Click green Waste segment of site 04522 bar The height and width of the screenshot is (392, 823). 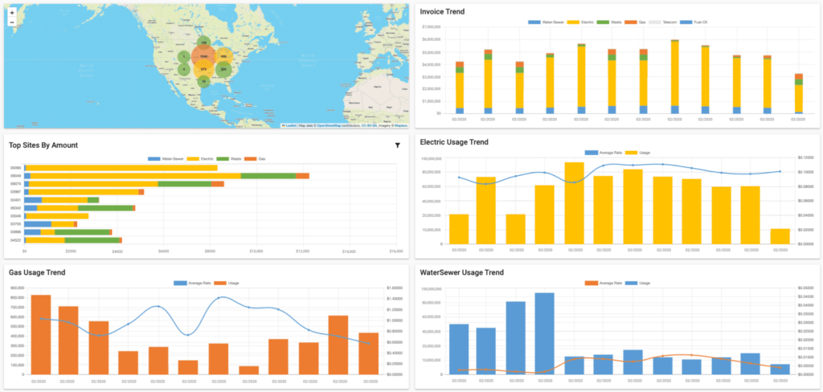[x=92, y=240]
